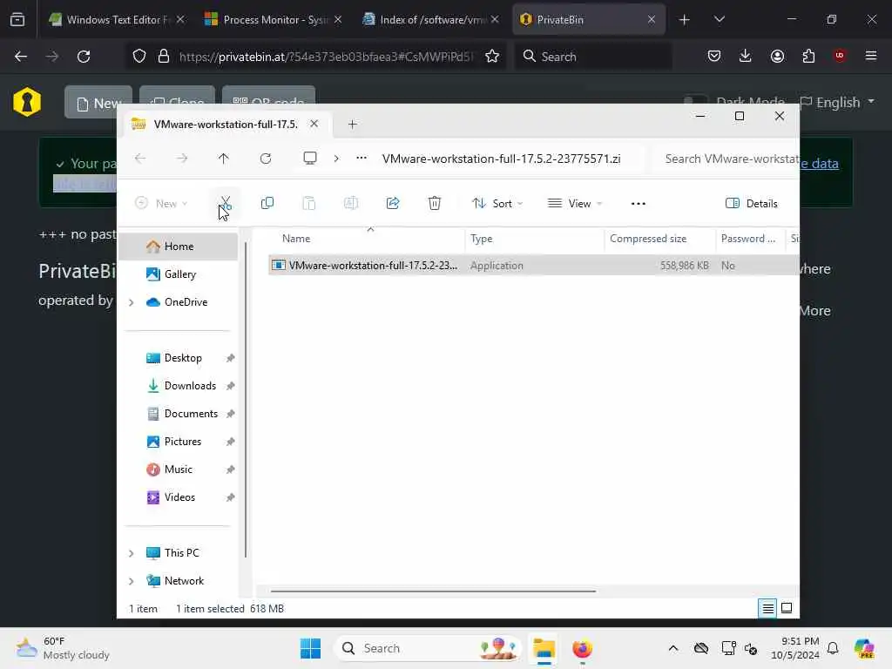Click the Share icon in Explorer toolbar
Image resolution: width=892 pixels, height=669 pixels.
393,203
